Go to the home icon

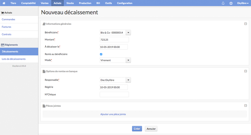point(4,3)
